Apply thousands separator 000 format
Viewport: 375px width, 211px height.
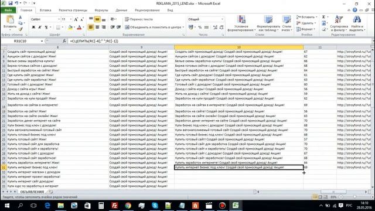point(206,28)
